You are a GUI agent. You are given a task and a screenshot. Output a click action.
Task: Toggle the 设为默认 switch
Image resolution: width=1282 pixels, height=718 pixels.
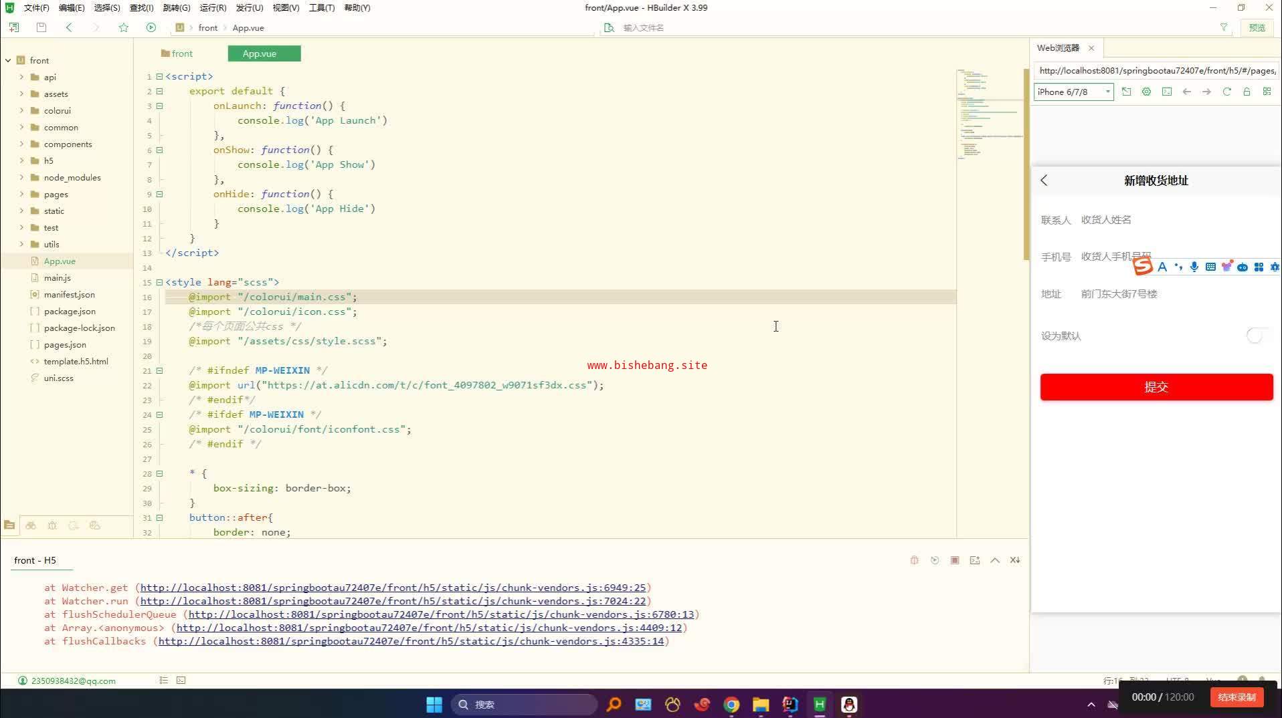coord(1256,336)
